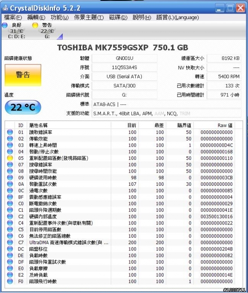The height and width of the screenshot is (293, 248).
Task: Click the blue status icon for ID 09
Action: click(x=10, y=178)
